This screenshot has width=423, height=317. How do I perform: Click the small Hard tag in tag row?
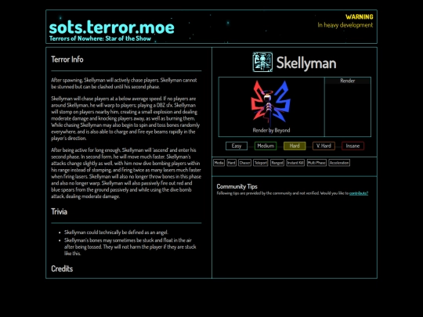point(231,163)
